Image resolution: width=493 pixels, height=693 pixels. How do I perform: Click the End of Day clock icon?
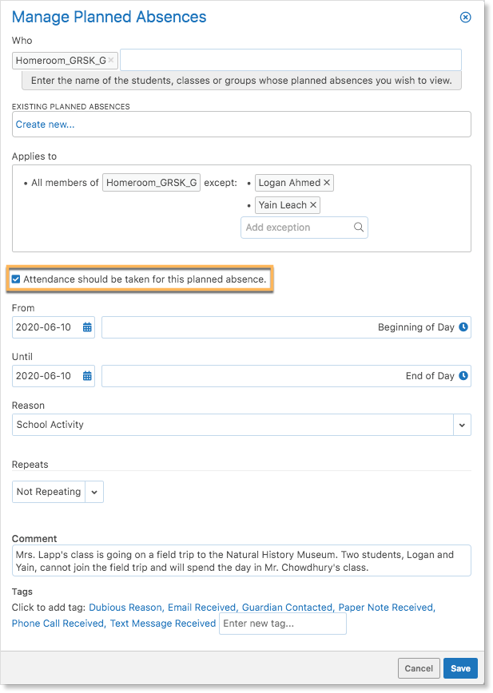463,376
